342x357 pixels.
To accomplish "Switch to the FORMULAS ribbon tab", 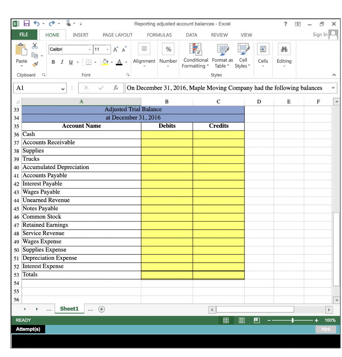I will pyautogui.click(x=159, y=35).
